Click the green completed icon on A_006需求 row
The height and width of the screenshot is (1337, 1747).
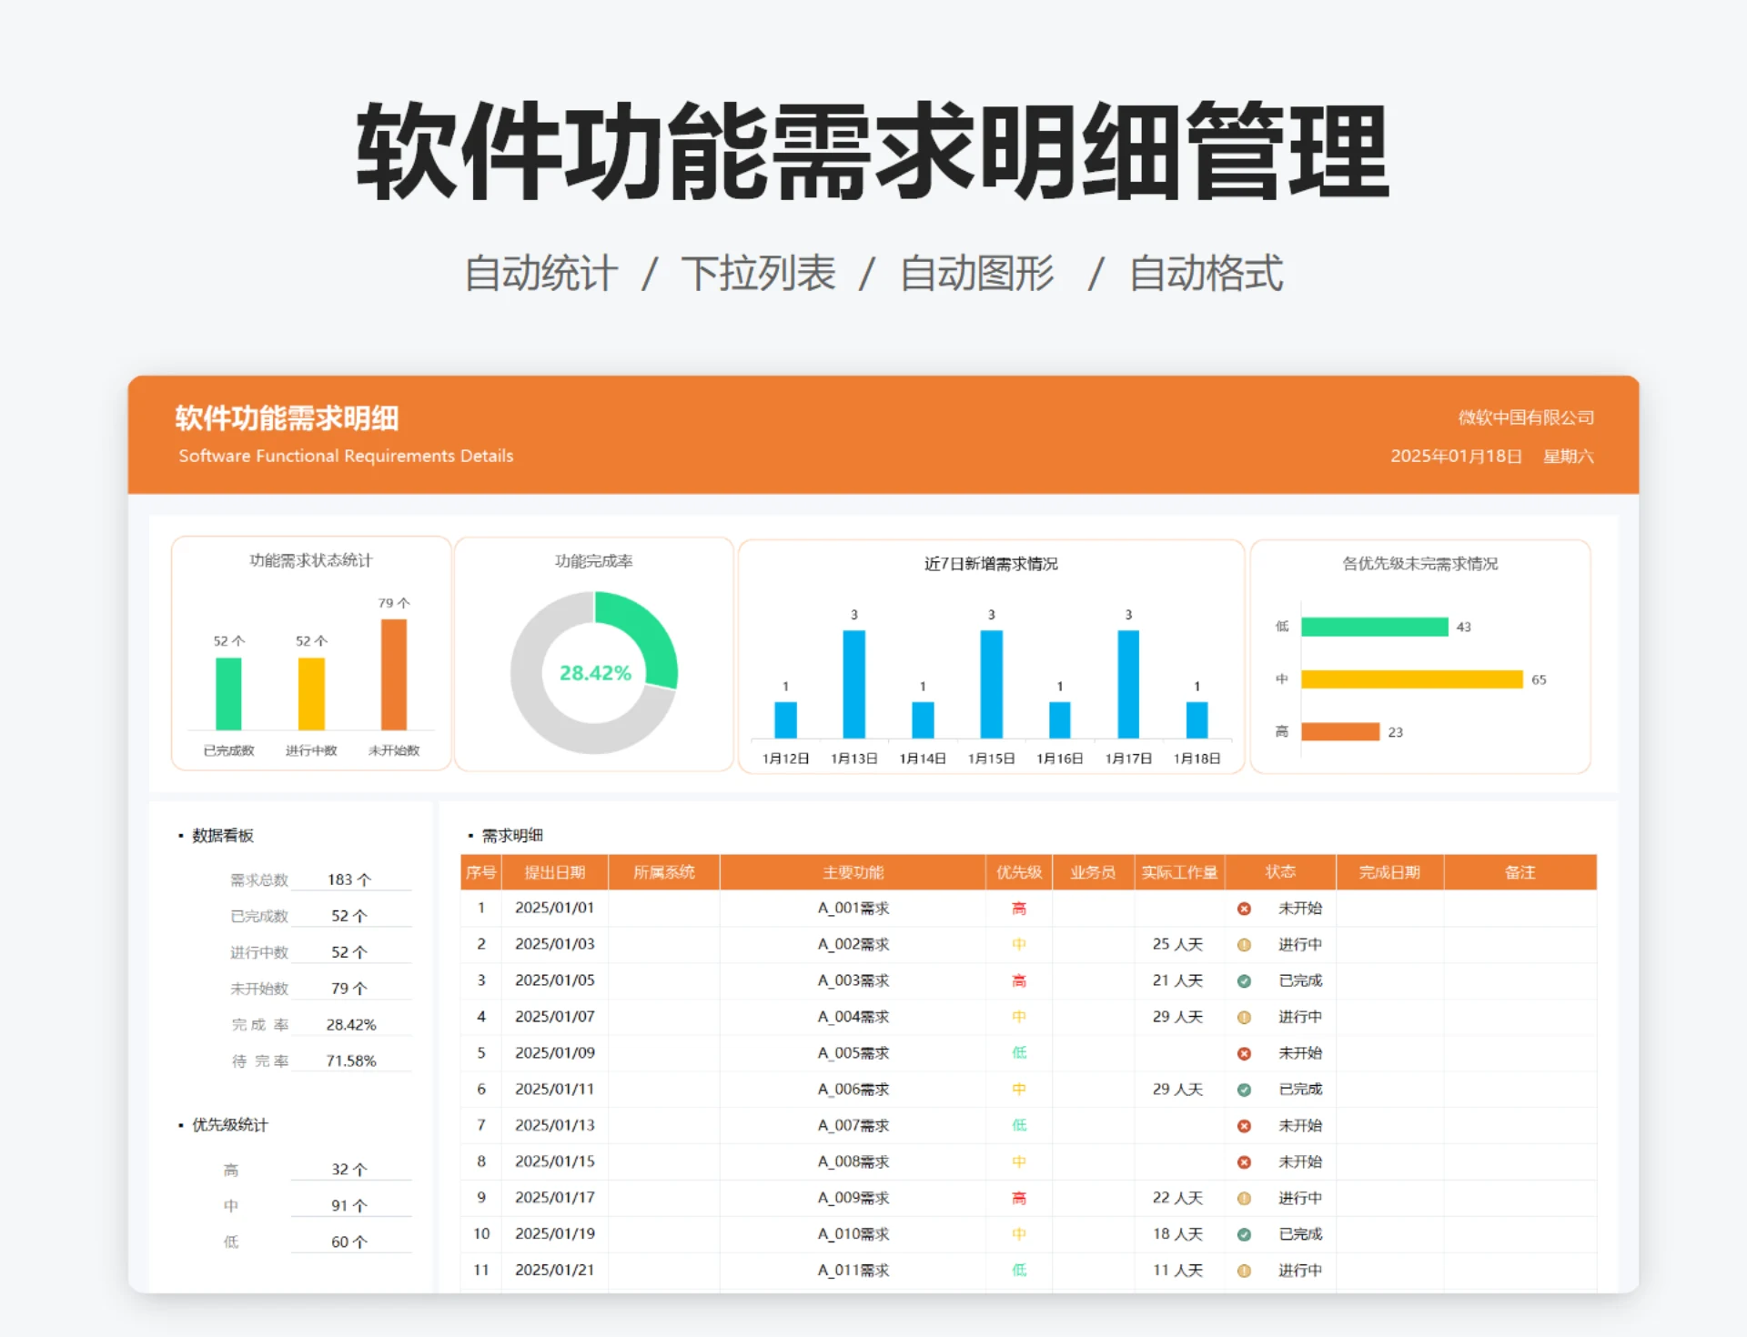pos(1244,1089)
